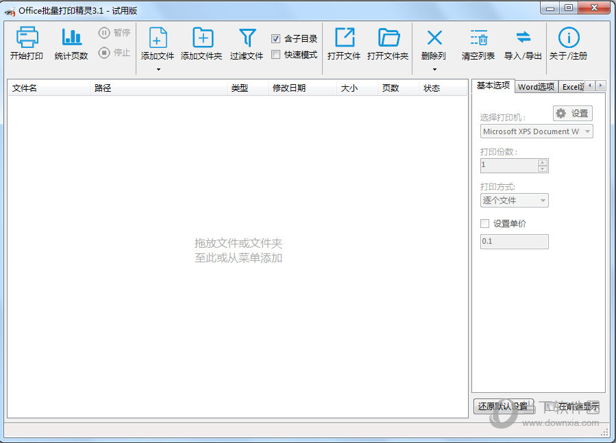Sort by the 大小 column header

358,88
